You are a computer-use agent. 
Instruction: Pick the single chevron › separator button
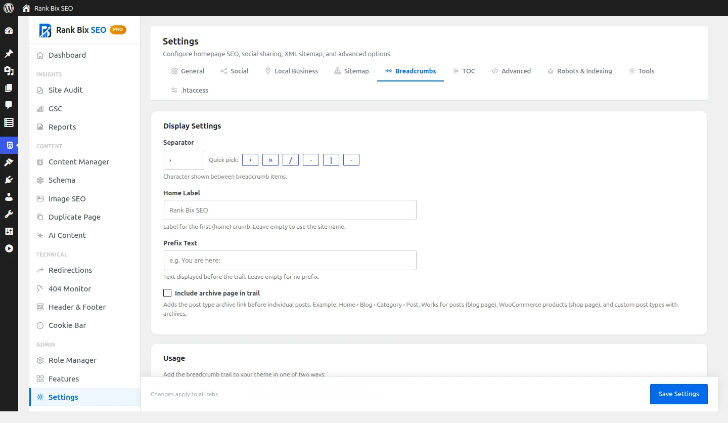(250, 160)
